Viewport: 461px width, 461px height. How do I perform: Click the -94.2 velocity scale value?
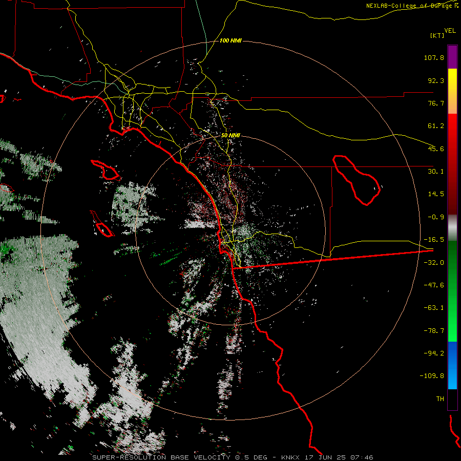point(434,353)
